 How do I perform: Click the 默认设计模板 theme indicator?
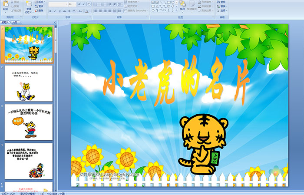tap(28, 193)
